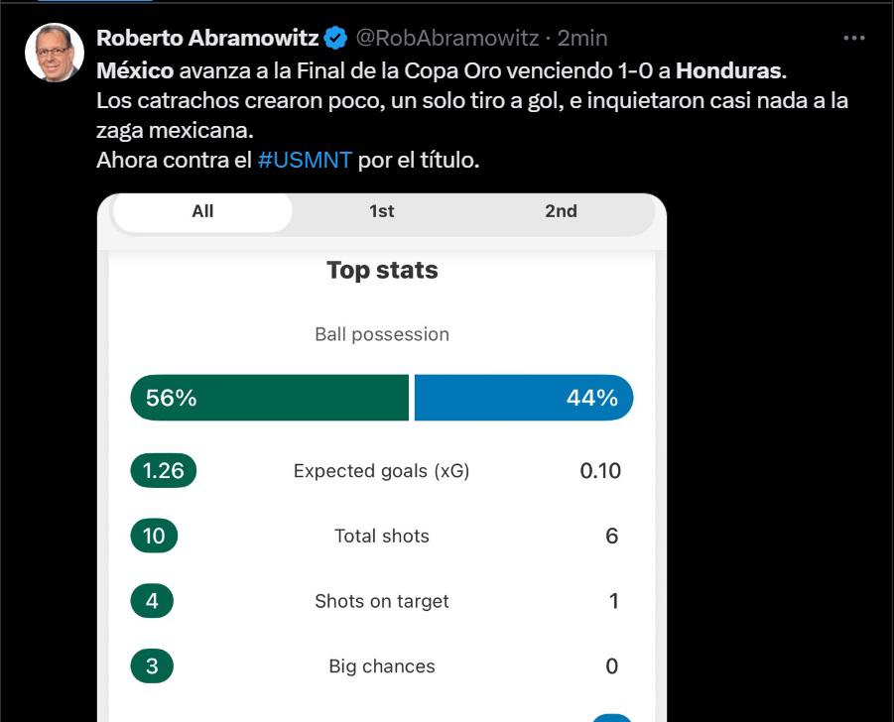Click the green 10 total shots badge

[154, 536]
